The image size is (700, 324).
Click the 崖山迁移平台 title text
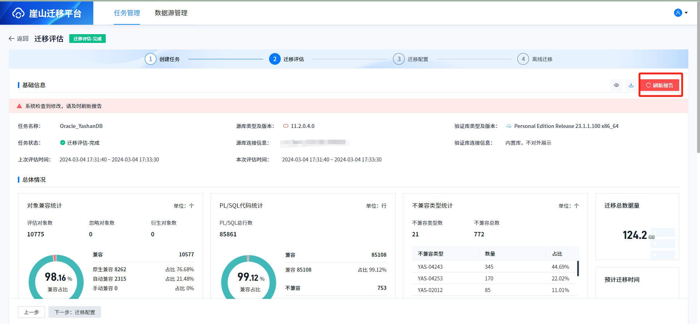tap(55, 13)
